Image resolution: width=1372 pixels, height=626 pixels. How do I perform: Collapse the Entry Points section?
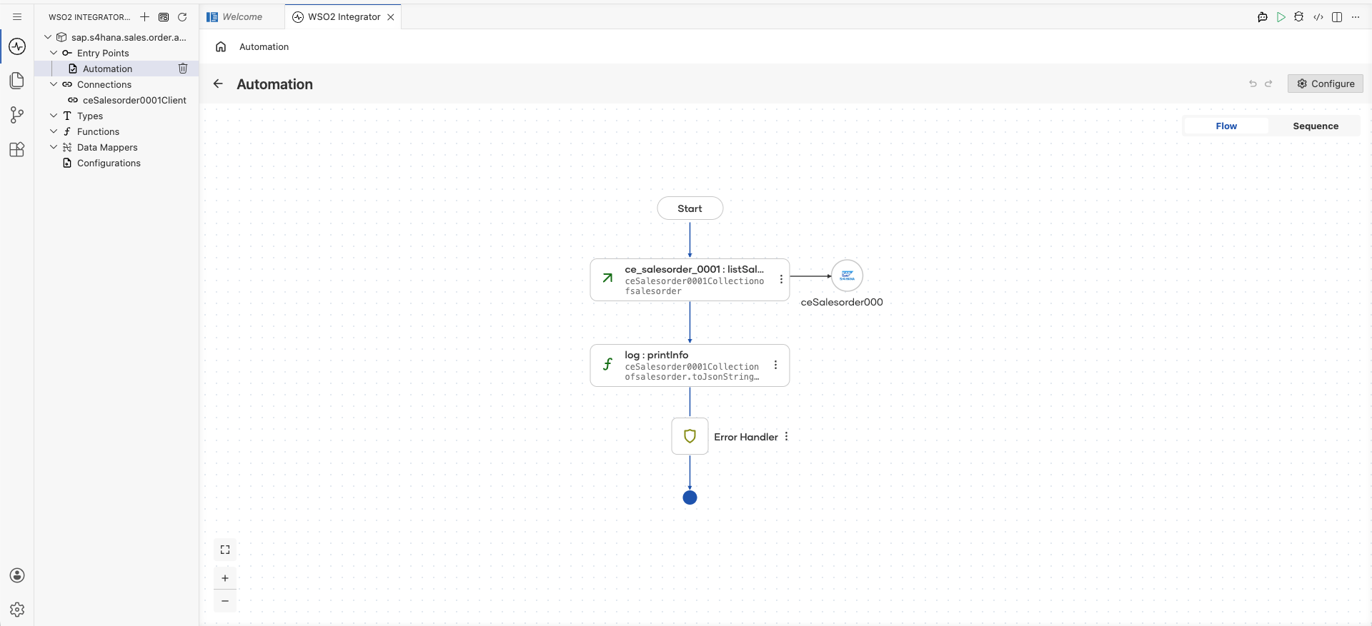point(54,53)
